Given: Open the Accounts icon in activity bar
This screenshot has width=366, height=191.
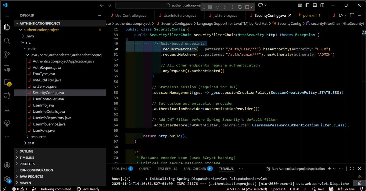Looking at the screenshot, I should tap(7, 165).
